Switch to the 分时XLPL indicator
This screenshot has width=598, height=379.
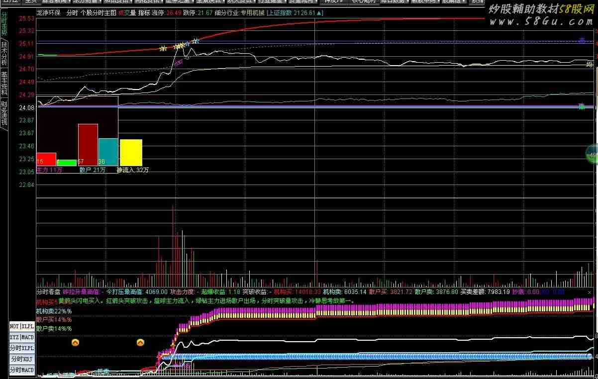tap(22, 348)
